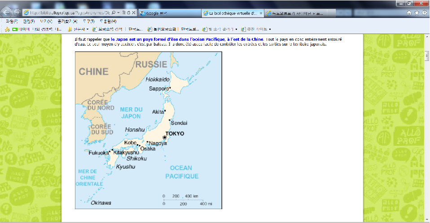
Task: Click the scrollbar up arrow
Action: click(x=427, y=36)
